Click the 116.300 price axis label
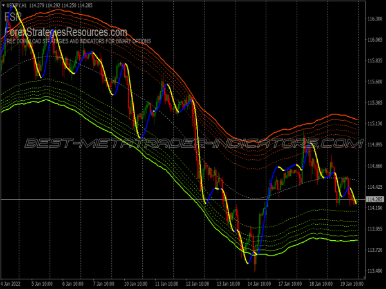The height and width of the screenshot is (289, 386). (x=374, y=19)
